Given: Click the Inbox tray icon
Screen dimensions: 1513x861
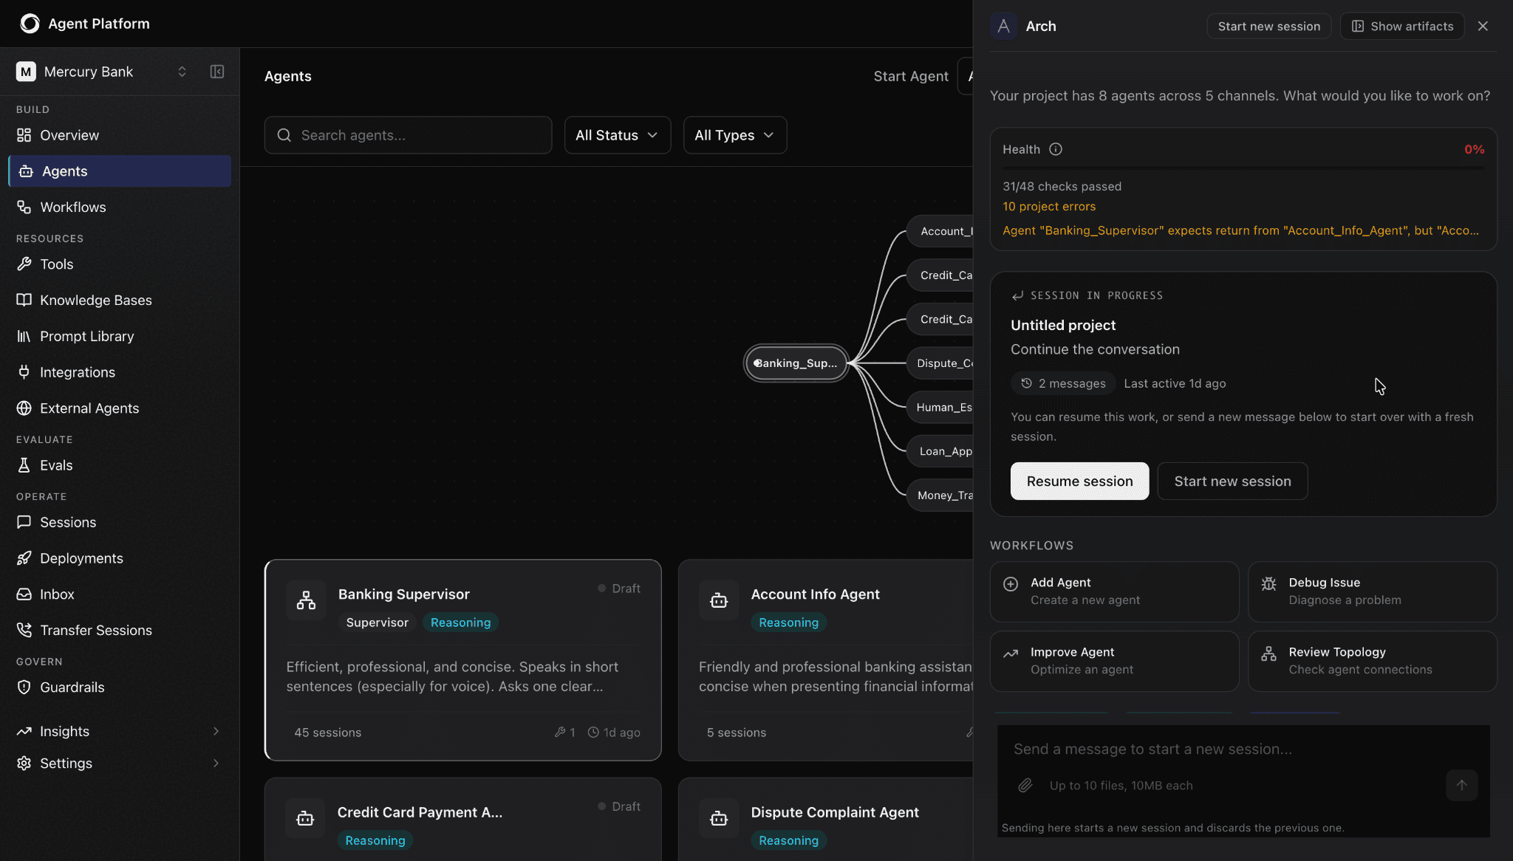Looking at the screenshot, I should (24, 594).
